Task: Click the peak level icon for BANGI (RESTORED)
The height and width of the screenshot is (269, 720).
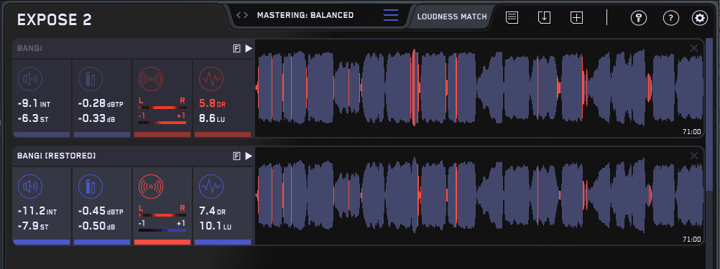Action: [91, 187]
